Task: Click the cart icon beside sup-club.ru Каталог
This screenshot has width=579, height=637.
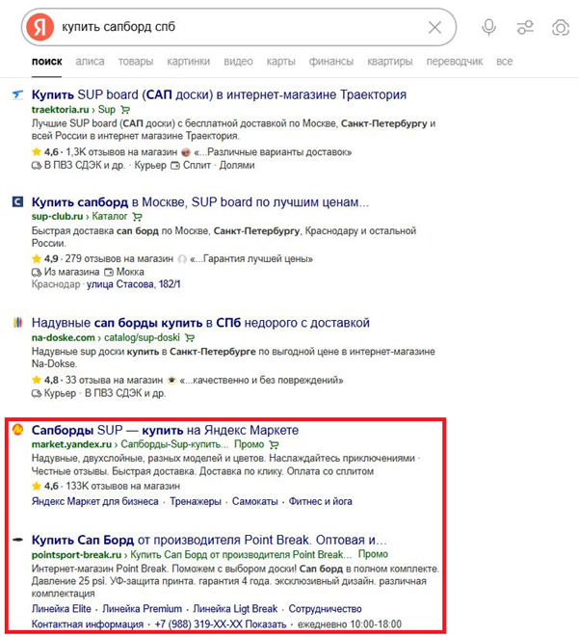Action: tap(137, 217)
